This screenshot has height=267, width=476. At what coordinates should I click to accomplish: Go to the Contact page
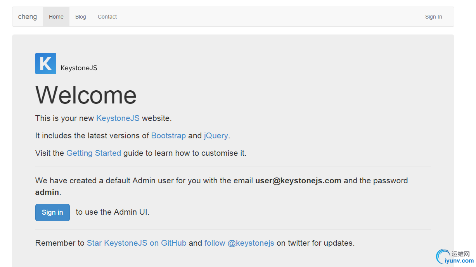pos(107,17)
